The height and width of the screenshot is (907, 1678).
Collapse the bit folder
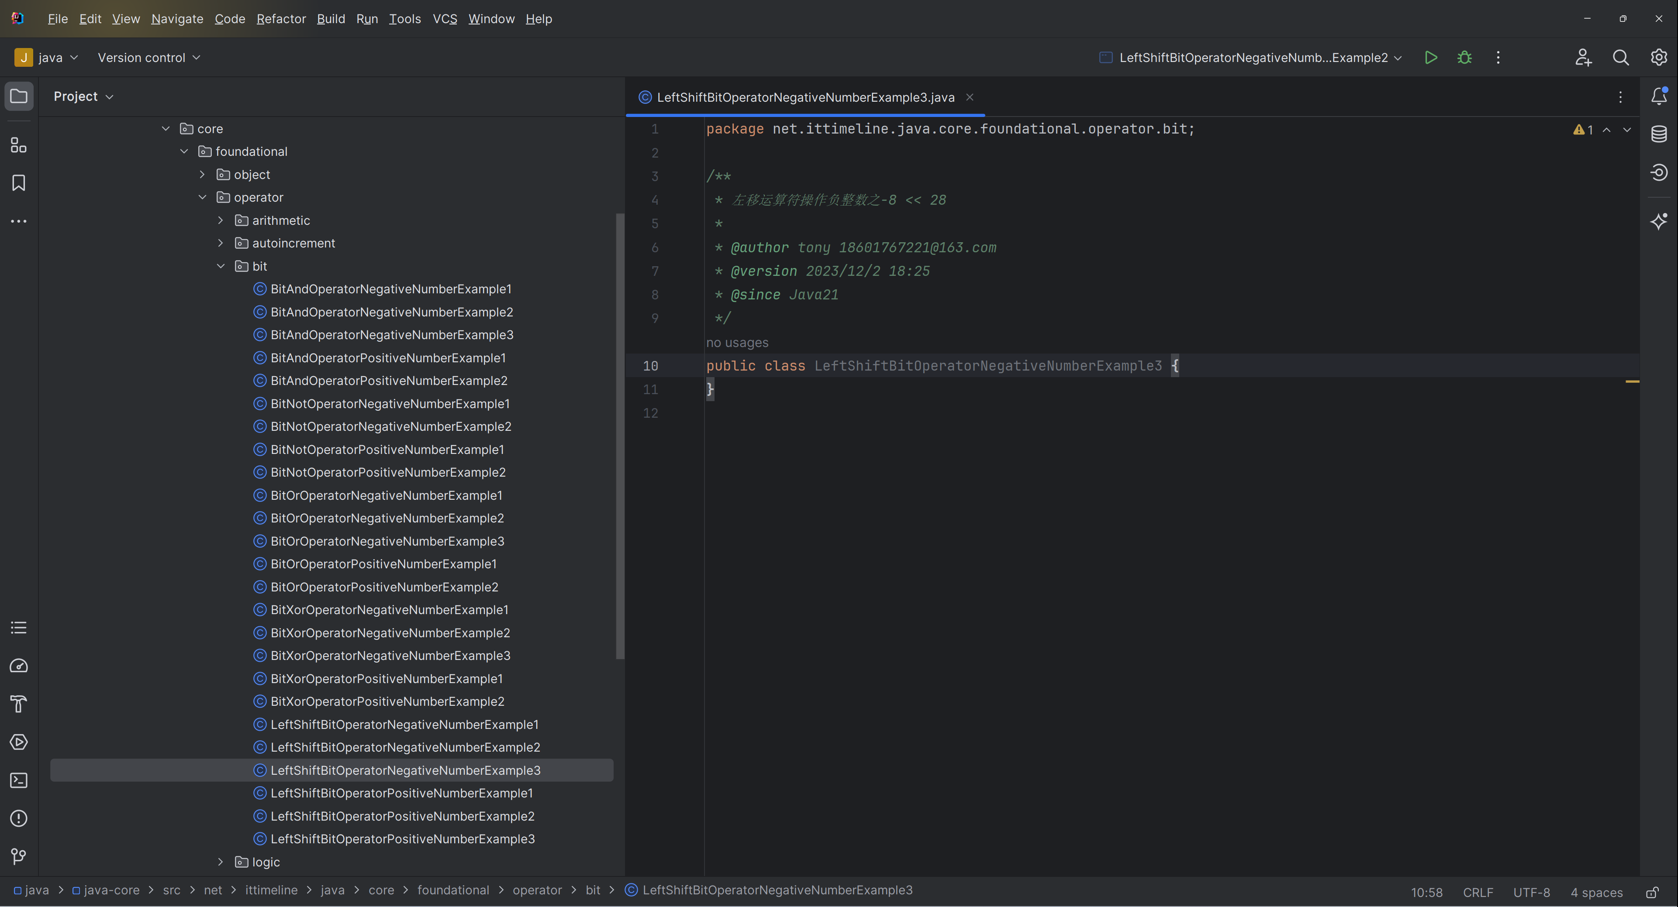pyautogui.click(x=220, y=266)
